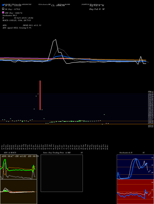Click the 'Day Vol: 0 M' text
Viewport: 154px width, 204px height.
click(x=97, y=9)
